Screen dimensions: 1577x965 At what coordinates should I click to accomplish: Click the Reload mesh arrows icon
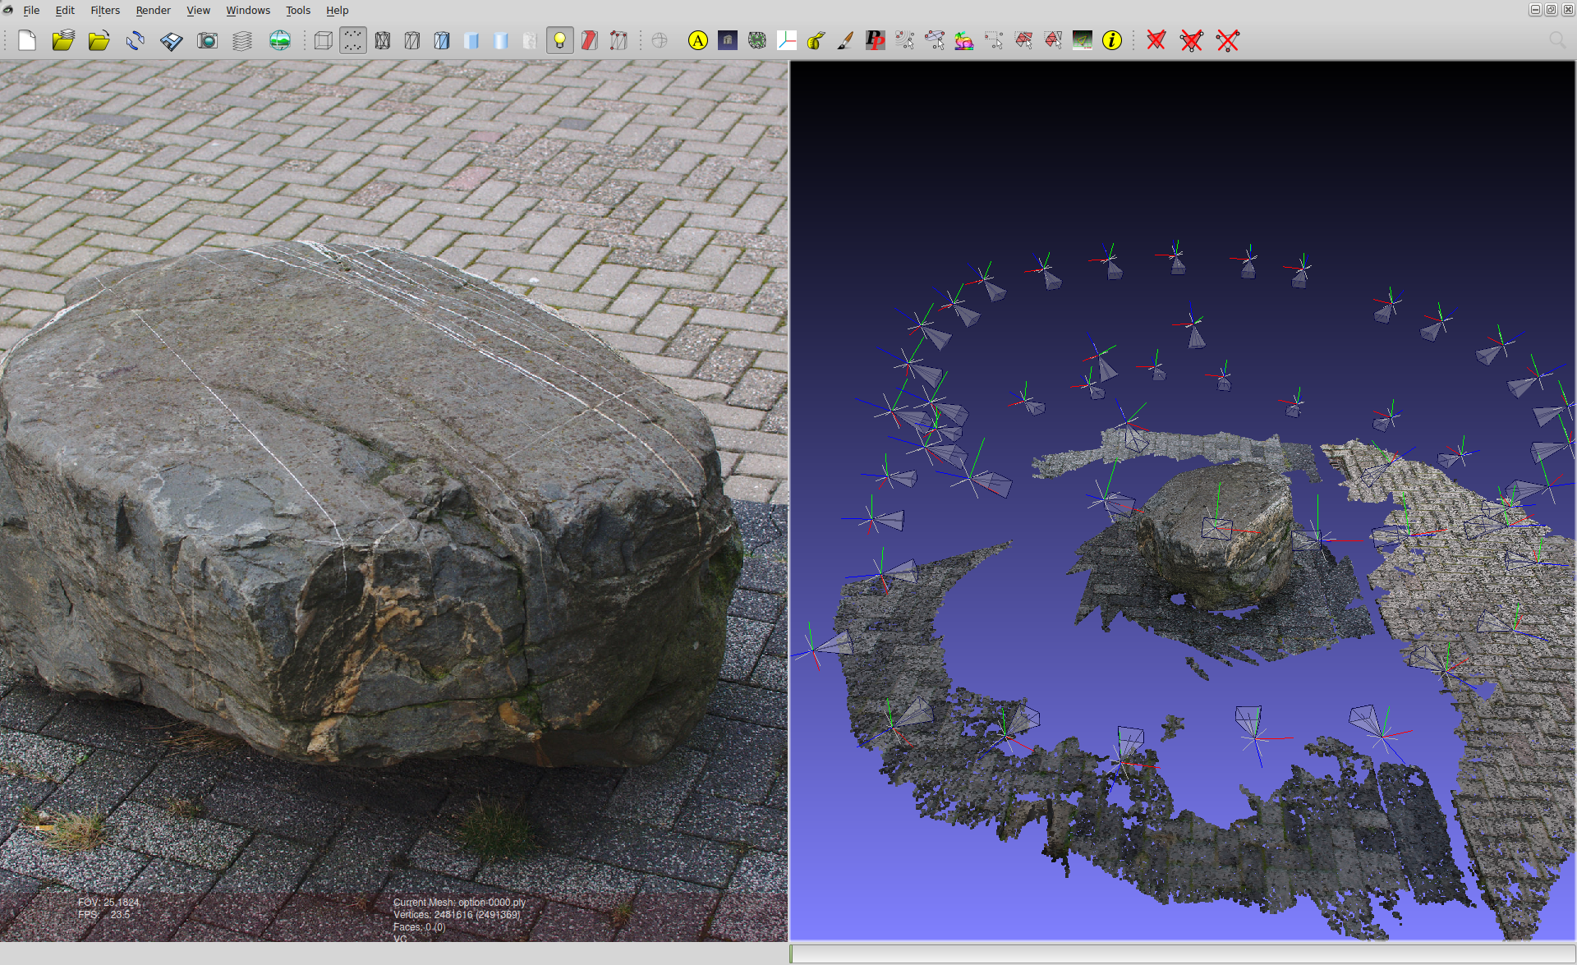pyautogui.click(x=136, y=40)
